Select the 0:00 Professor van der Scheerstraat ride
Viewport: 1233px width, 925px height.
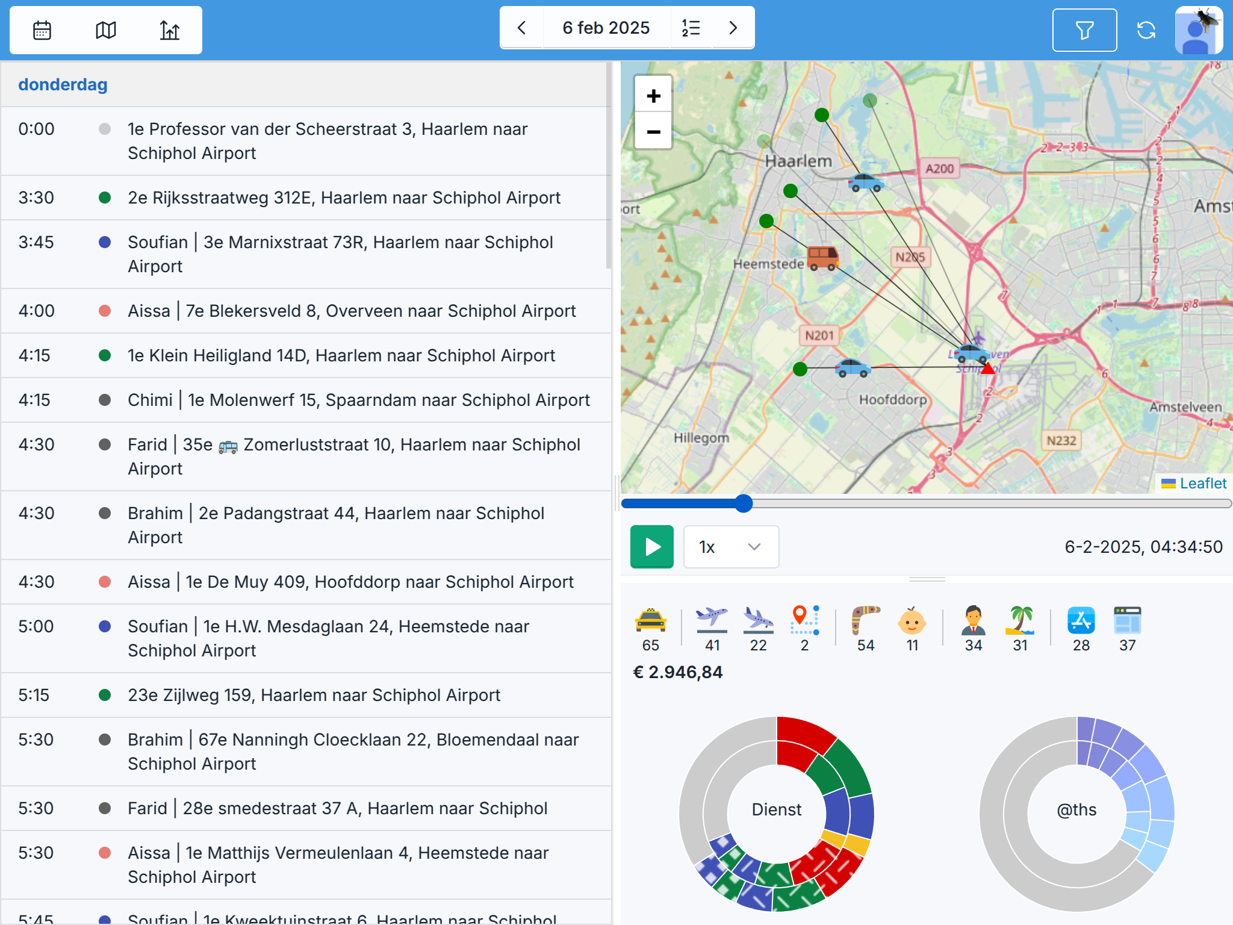point(306,141)
